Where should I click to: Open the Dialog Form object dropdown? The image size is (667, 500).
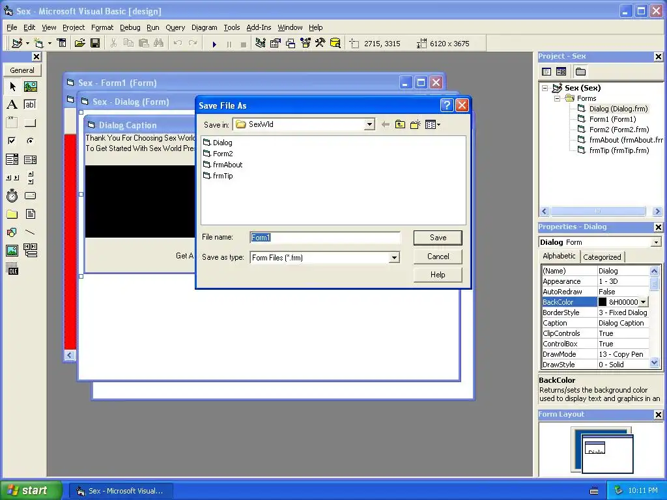coord(656,242)
